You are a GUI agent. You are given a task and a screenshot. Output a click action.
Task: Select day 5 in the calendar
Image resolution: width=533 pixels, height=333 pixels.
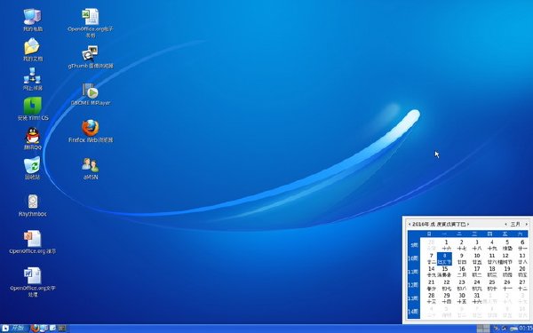point(507,245)
